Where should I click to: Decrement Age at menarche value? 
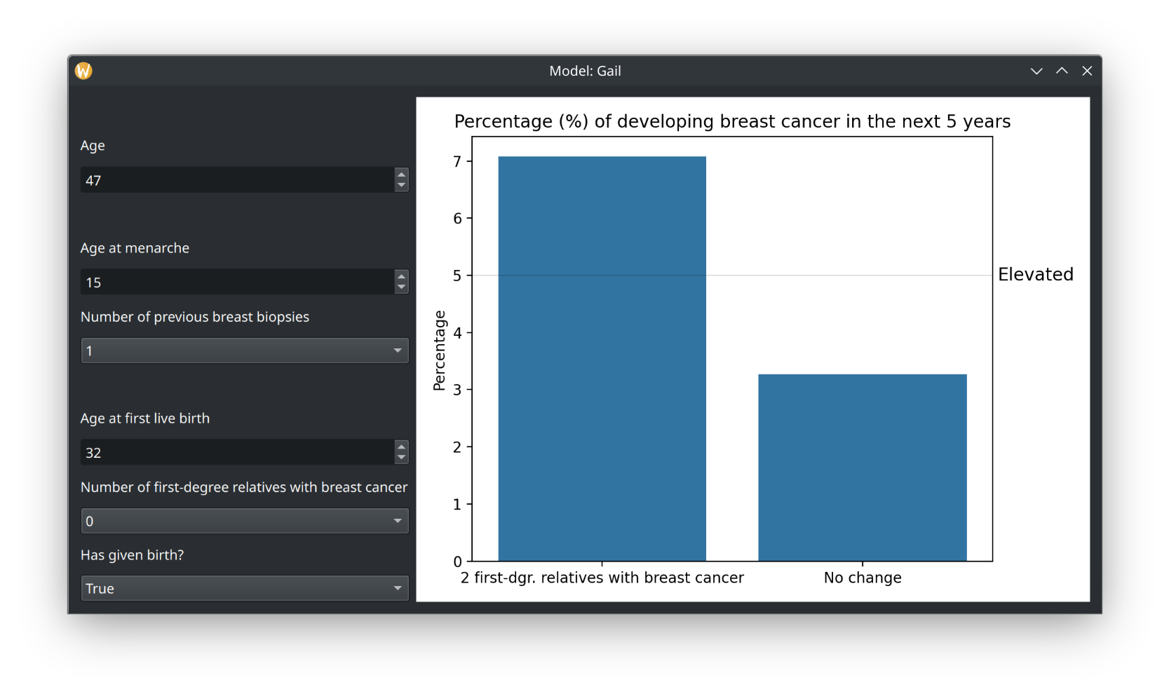401,288
